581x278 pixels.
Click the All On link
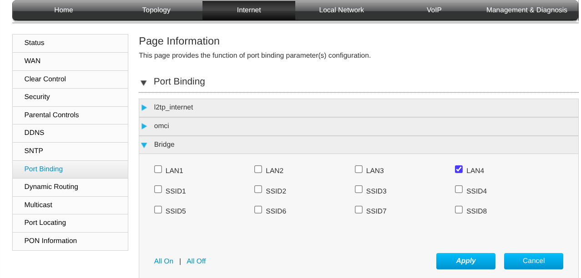coord(163,261)
